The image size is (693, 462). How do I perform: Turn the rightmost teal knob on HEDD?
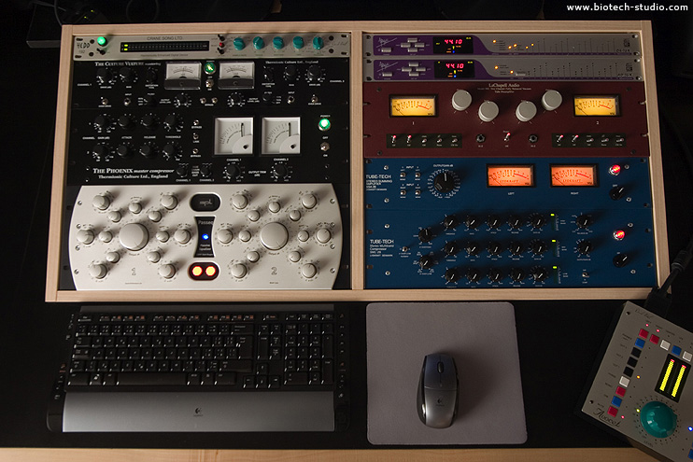318,43
